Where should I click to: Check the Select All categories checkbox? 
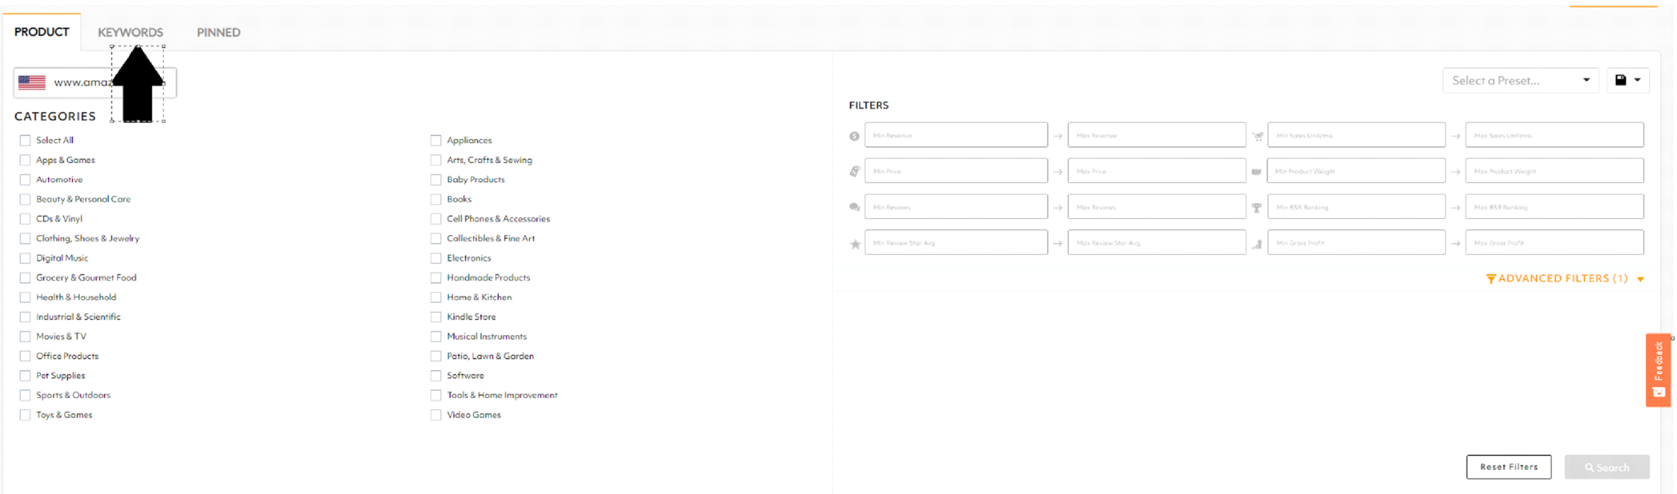[25, 140]
